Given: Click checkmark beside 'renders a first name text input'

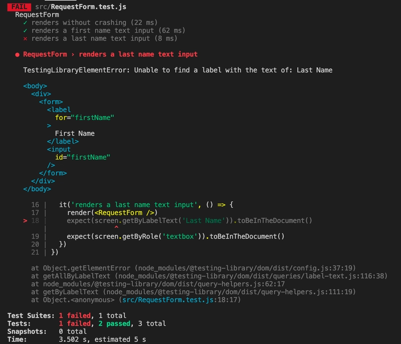Looking at the screenshot, I should tap(25, 31).
